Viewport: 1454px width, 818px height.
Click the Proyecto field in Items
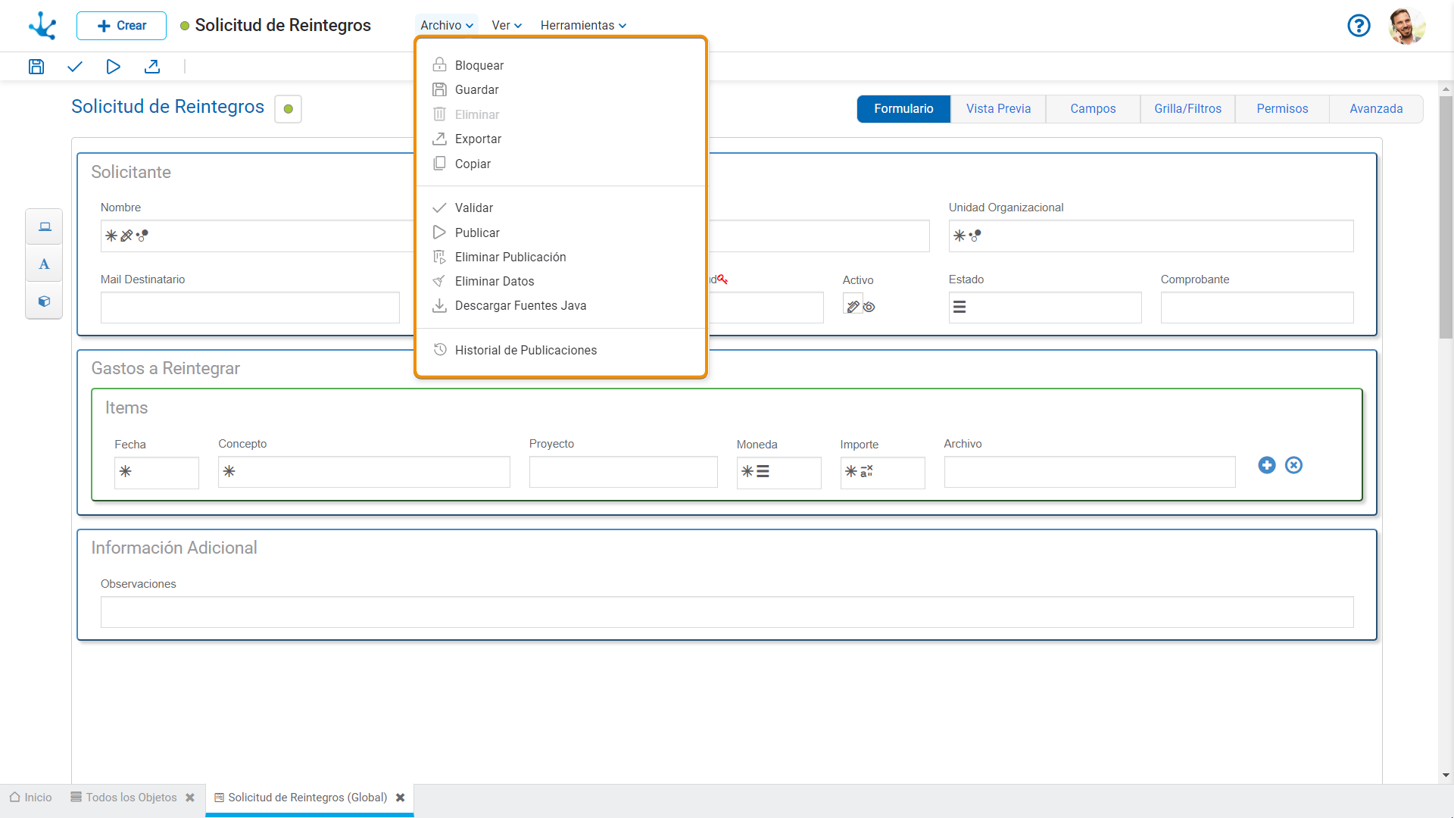(x=623, y=472)
